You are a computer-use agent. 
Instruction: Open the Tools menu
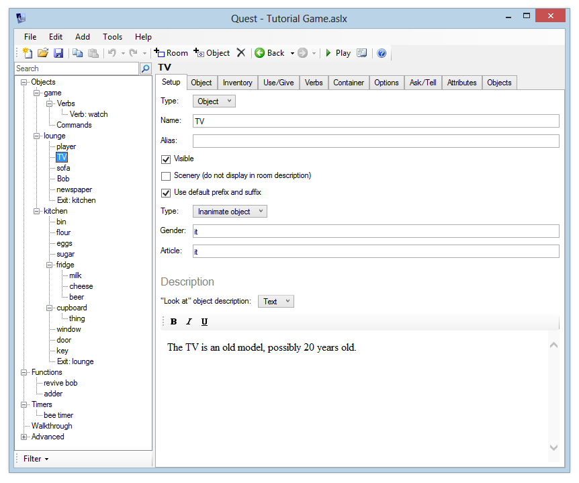(x=112, y=37)
